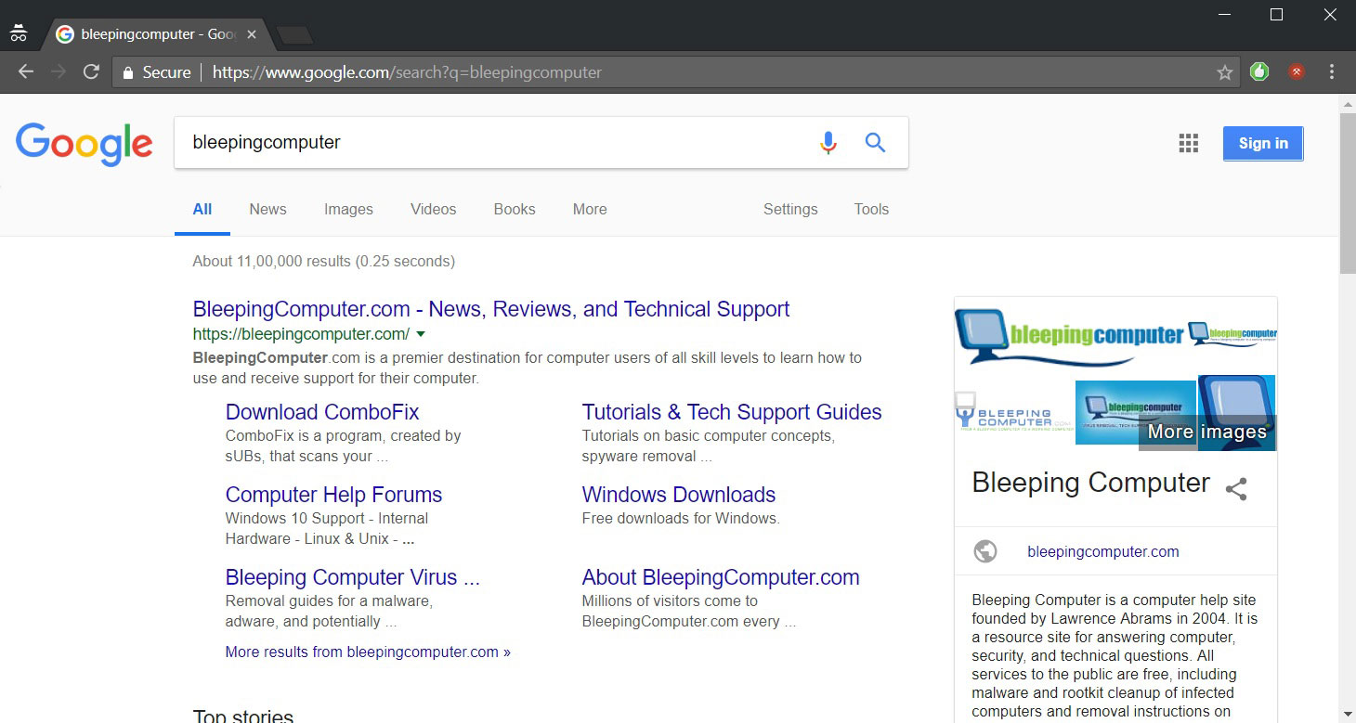Expand the green arrow next to bleepingcomputer.com URL

pos(421,334)
